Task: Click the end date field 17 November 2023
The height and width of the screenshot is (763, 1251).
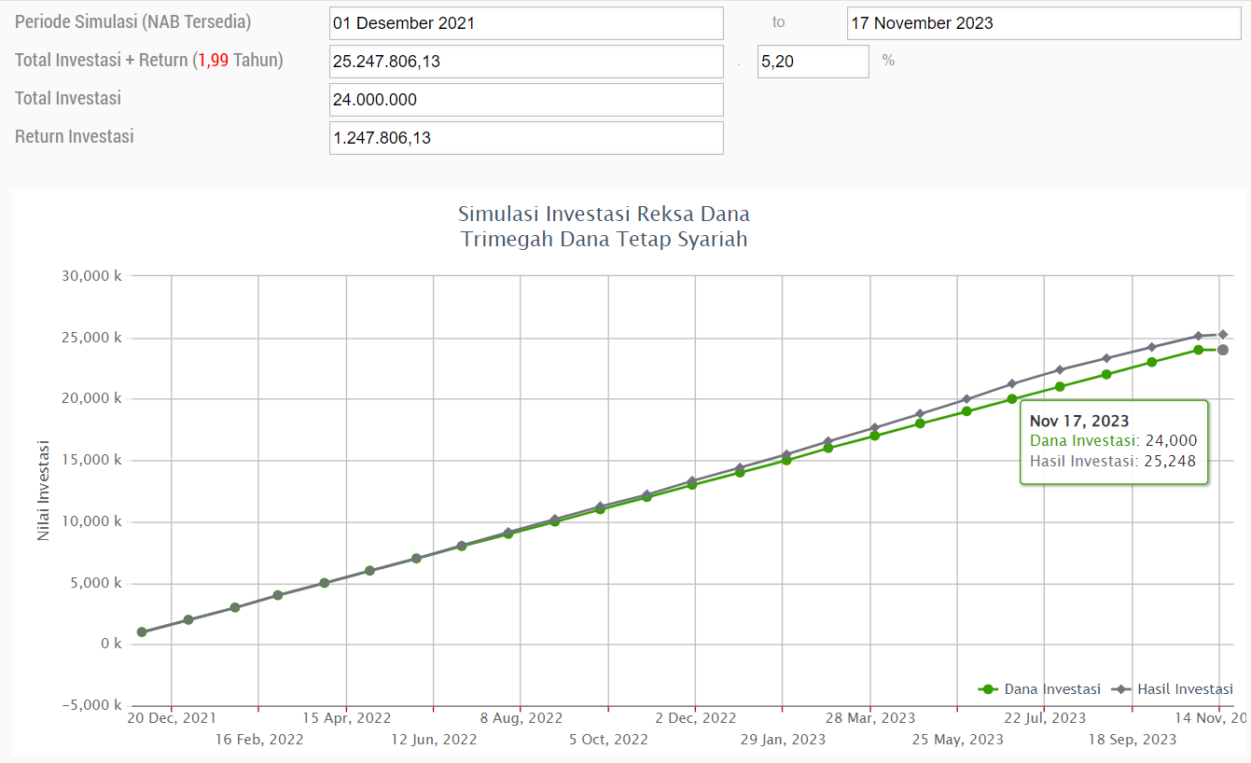Action: click(1044, 23)
